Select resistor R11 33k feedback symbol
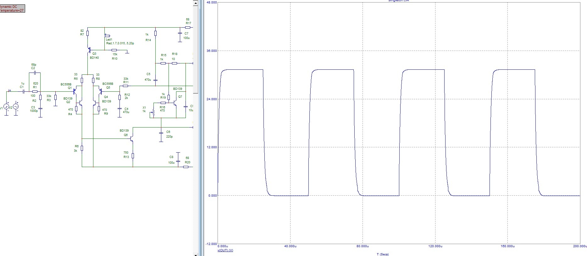The height and width of the screenshot is (256, 587). [x=125, y=86]
